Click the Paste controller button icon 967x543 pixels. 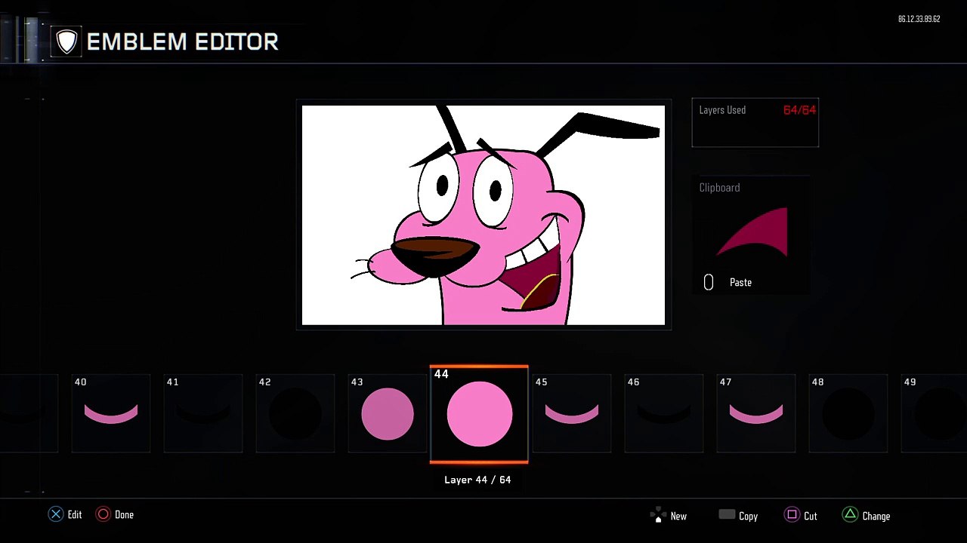tap(709, 282)
